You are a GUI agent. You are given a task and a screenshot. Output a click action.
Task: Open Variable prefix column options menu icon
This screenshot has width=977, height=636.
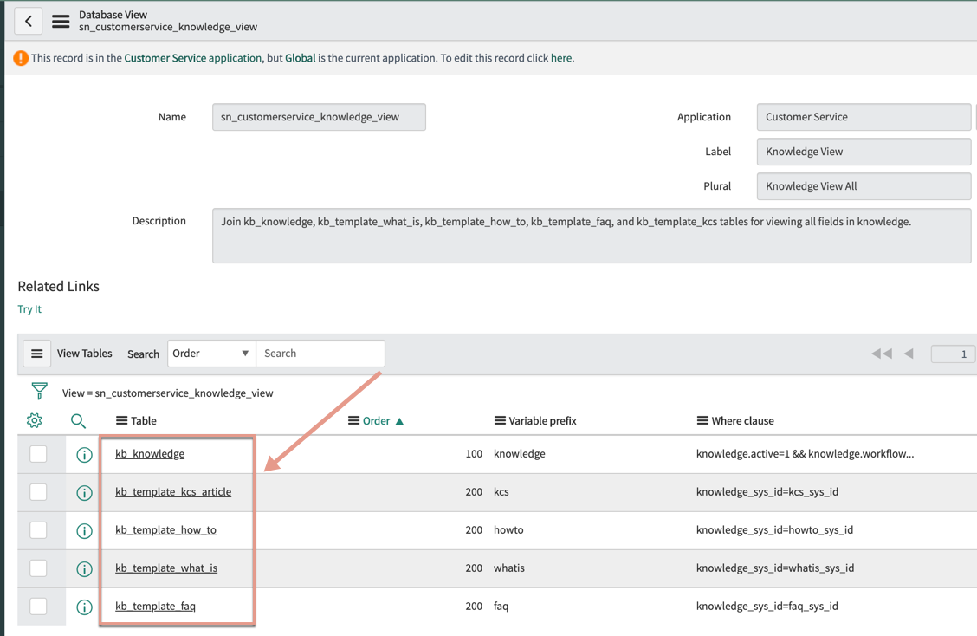pyautogui.click(x=500, y=421)
